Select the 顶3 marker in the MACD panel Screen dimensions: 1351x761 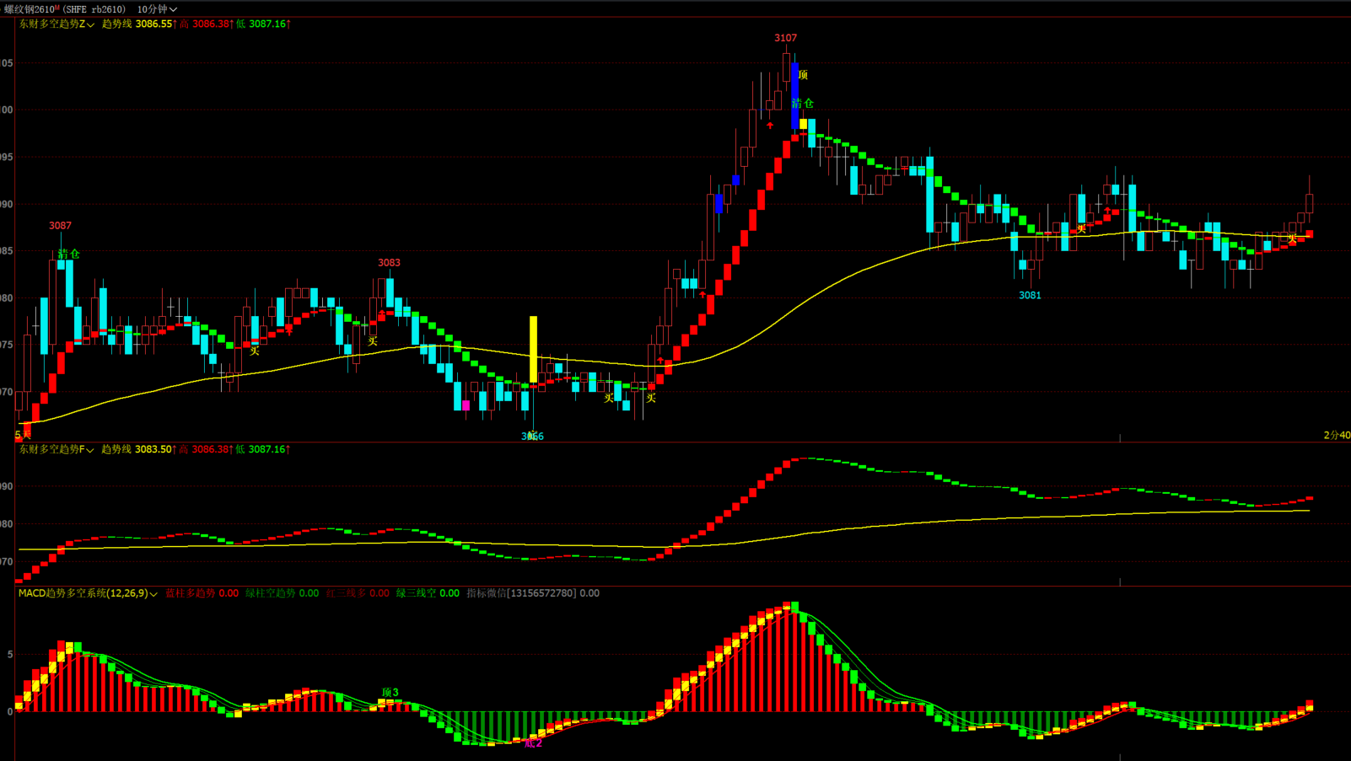pyautogui.click(x=390, y=692)
